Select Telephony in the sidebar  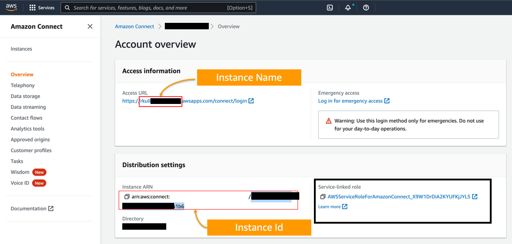(x=23, y=85)
